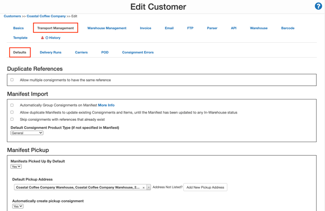Expand the Default Pickup Address arrow
Image resolution: width=325 pixels, height=211 pixels.
[x=148, y=187]
